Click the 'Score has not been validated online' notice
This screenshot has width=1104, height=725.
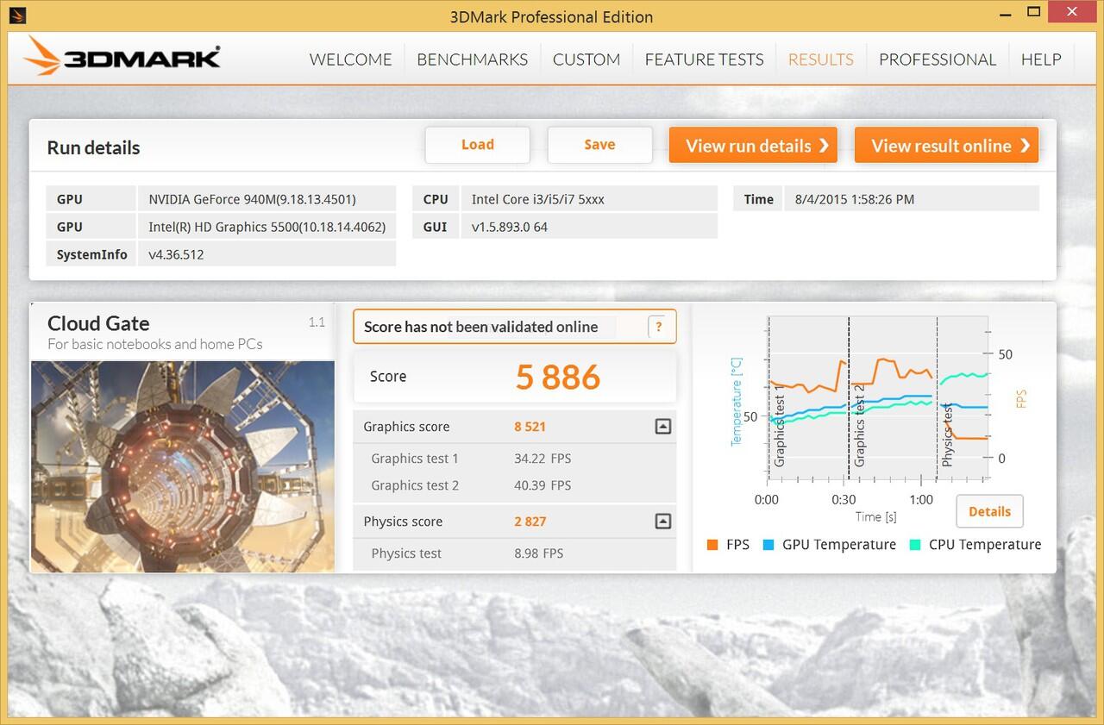point(515,327)
